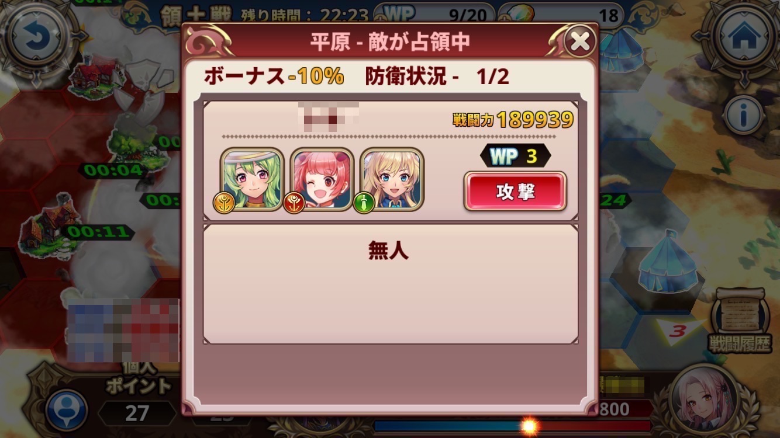Tap the red 攻撃 attack button
The width and height of the screenshot is (780, 438).
(515, 191)
